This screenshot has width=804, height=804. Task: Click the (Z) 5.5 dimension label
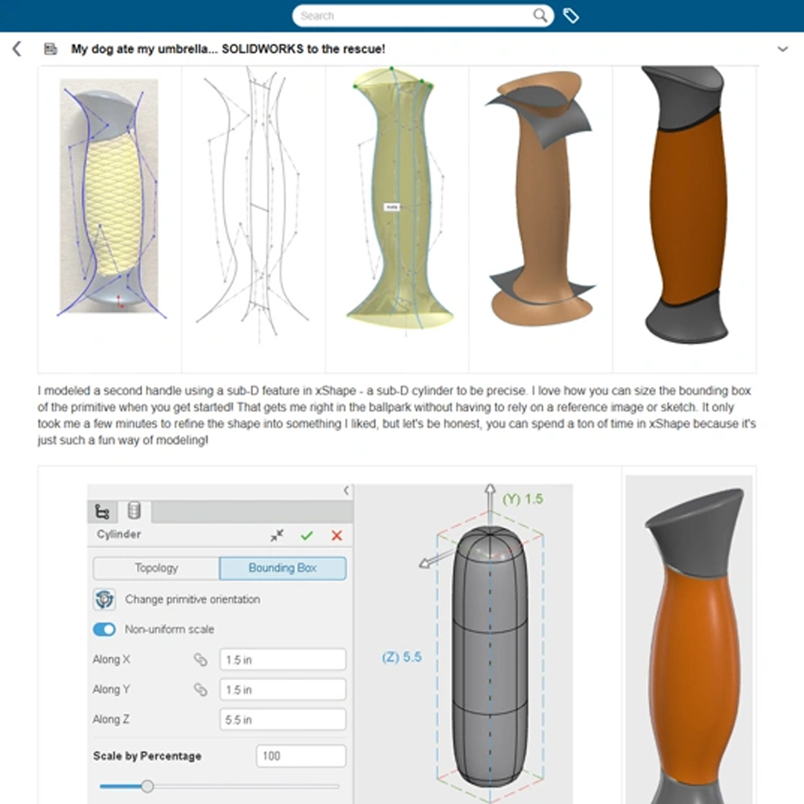pos(401,657)
